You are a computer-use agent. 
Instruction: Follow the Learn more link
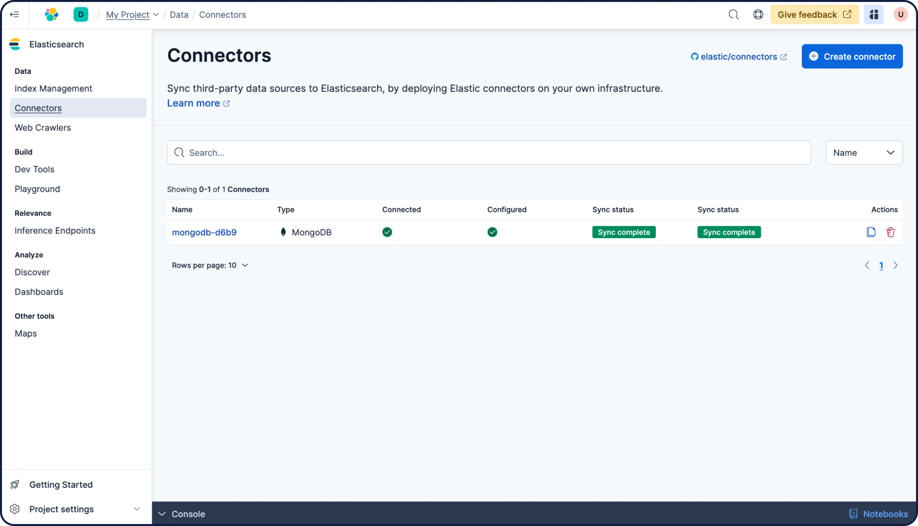point(198,103)
